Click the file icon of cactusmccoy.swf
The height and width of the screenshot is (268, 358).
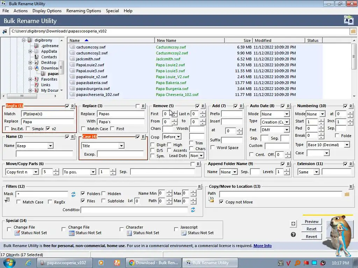click(x=72, y=47)
